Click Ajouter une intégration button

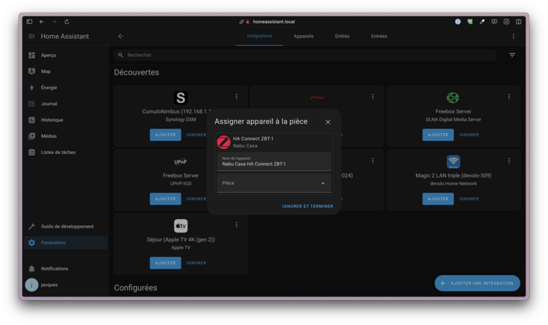[x=477, y=283]
